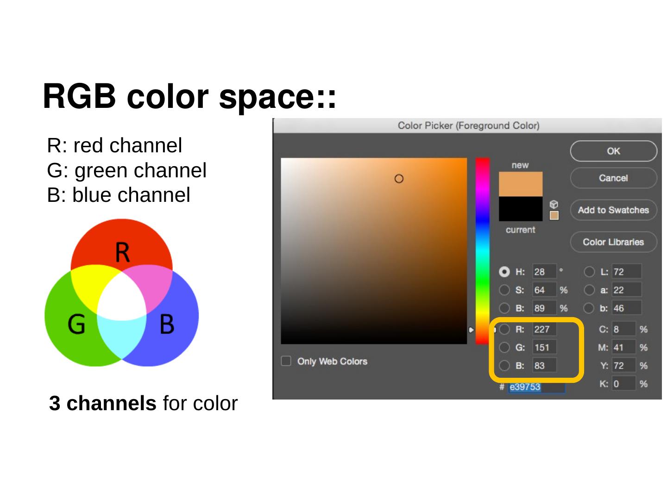Image resolution: width=667 pixels, height=500 pixels.
Task: Select the L lightness radio button
Action: pyautogui.click(x=589, y=272)
